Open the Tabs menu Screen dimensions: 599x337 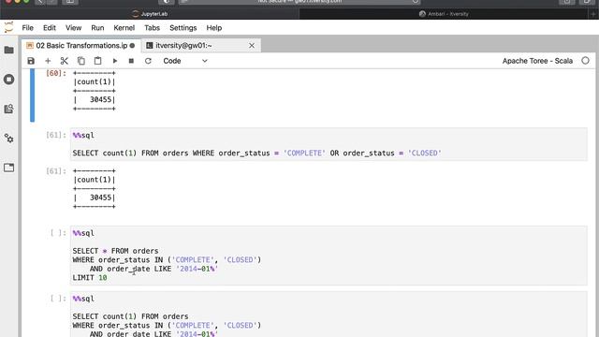click(152, 28)
